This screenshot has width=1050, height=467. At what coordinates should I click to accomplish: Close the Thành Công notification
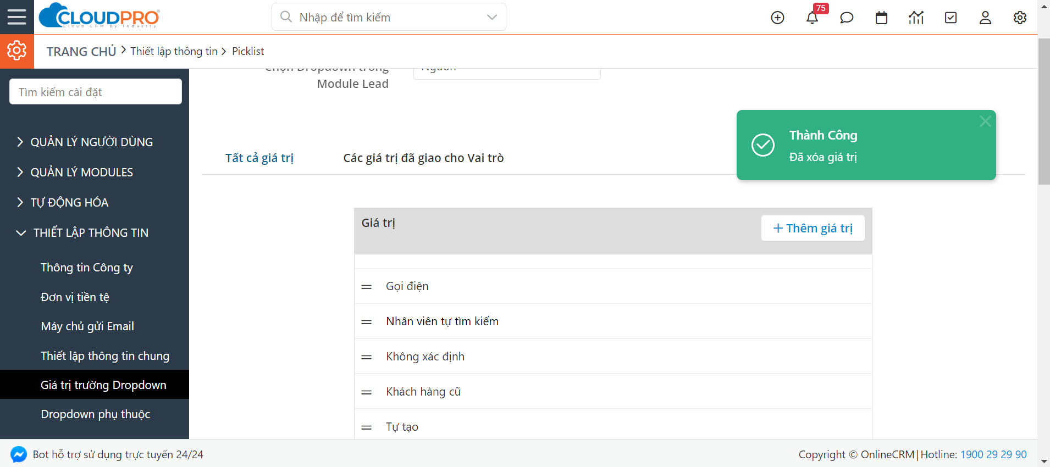(985, 121)
